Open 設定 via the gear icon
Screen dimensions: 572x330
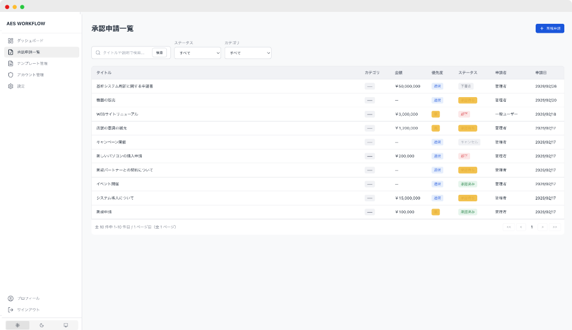[11, 86]
